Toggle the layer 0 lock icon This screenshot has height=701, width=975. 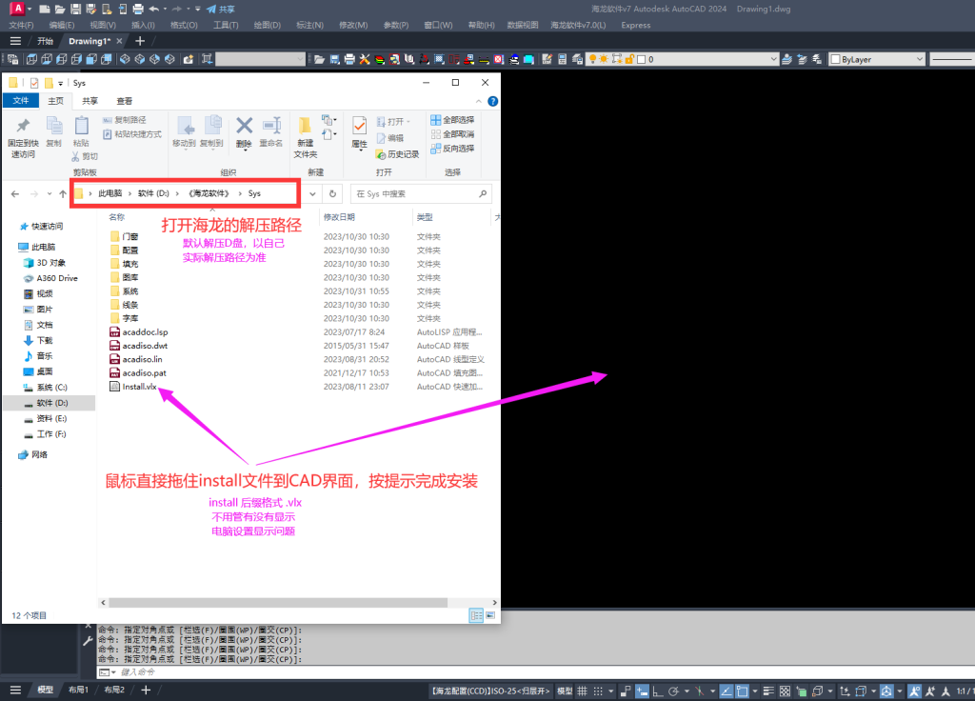(629, 59)
